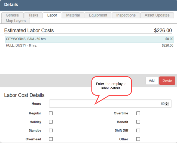Check the Overtime checkbox
Viewport: 177px width, 143px height.
[x=138, y=113]
